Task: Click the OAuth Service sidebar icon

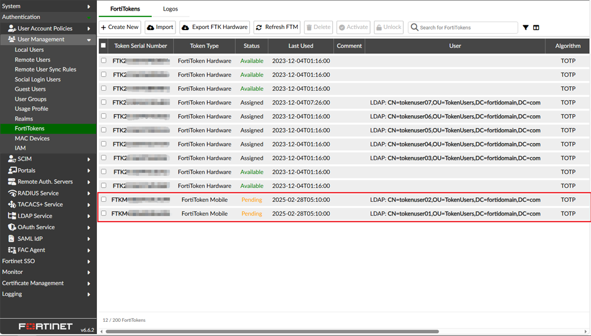Action: (x=12, y=227)
